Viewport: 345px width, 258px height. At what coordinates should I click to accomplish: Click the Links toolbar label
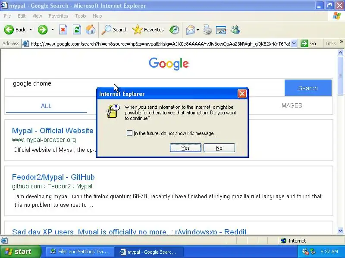(330, 43)
